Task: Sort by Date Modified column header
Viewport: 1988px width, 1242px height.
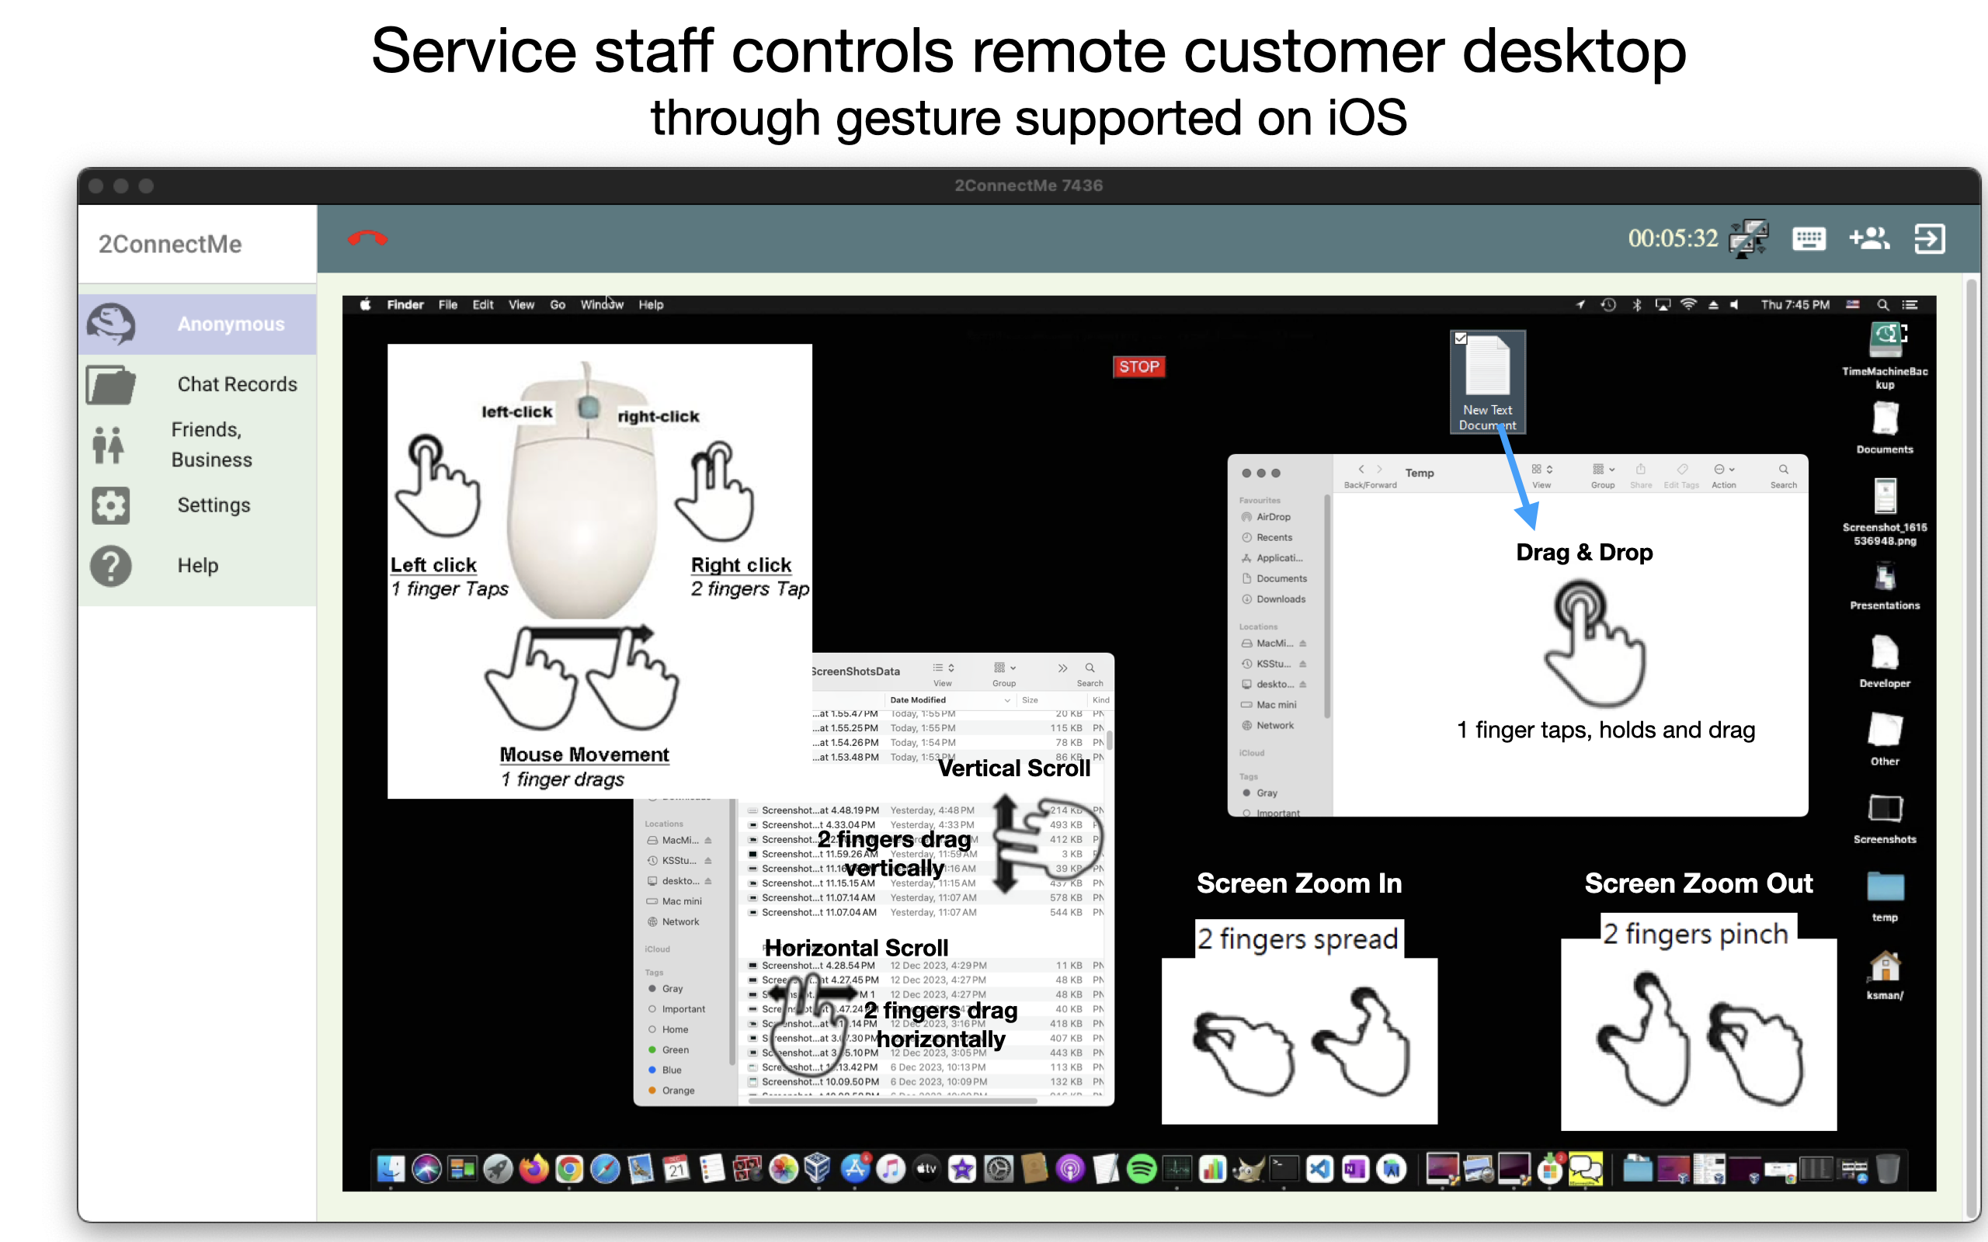Action: pos(949,700)
